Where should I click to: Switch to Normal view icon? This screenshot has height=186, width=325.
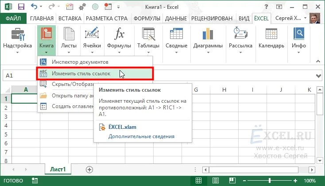(x=198, y=181)
